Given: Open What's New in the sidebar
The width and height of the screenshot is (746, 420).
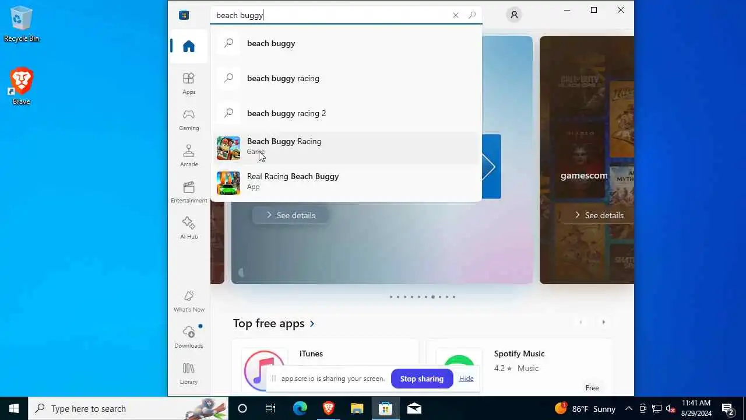Looking at the screenshot, I should coord(189,301).
